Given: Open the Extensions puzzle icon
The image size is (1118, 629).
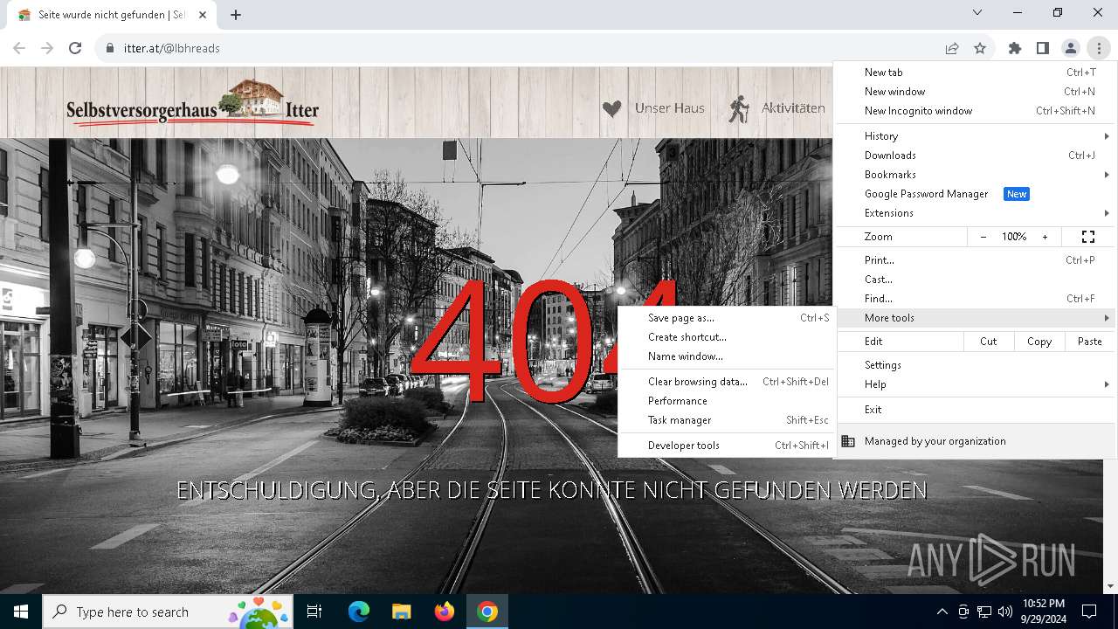Looking at the screenshot, I should 1015,48.
